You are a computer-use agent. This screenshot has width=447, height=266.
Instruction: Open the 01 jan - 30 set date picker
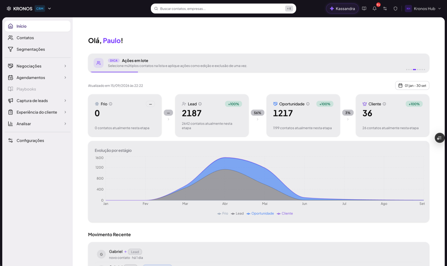(412, 85)
